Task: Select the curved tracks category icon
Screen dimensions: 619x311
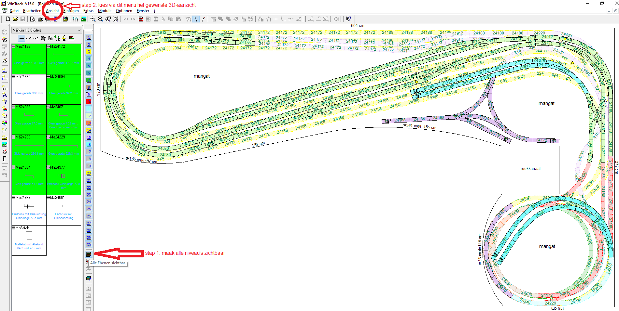Action: (29, 38)
